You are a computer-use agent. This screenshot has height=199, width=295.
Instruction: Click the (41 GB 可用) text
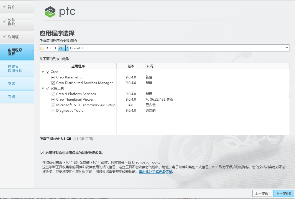83,139
